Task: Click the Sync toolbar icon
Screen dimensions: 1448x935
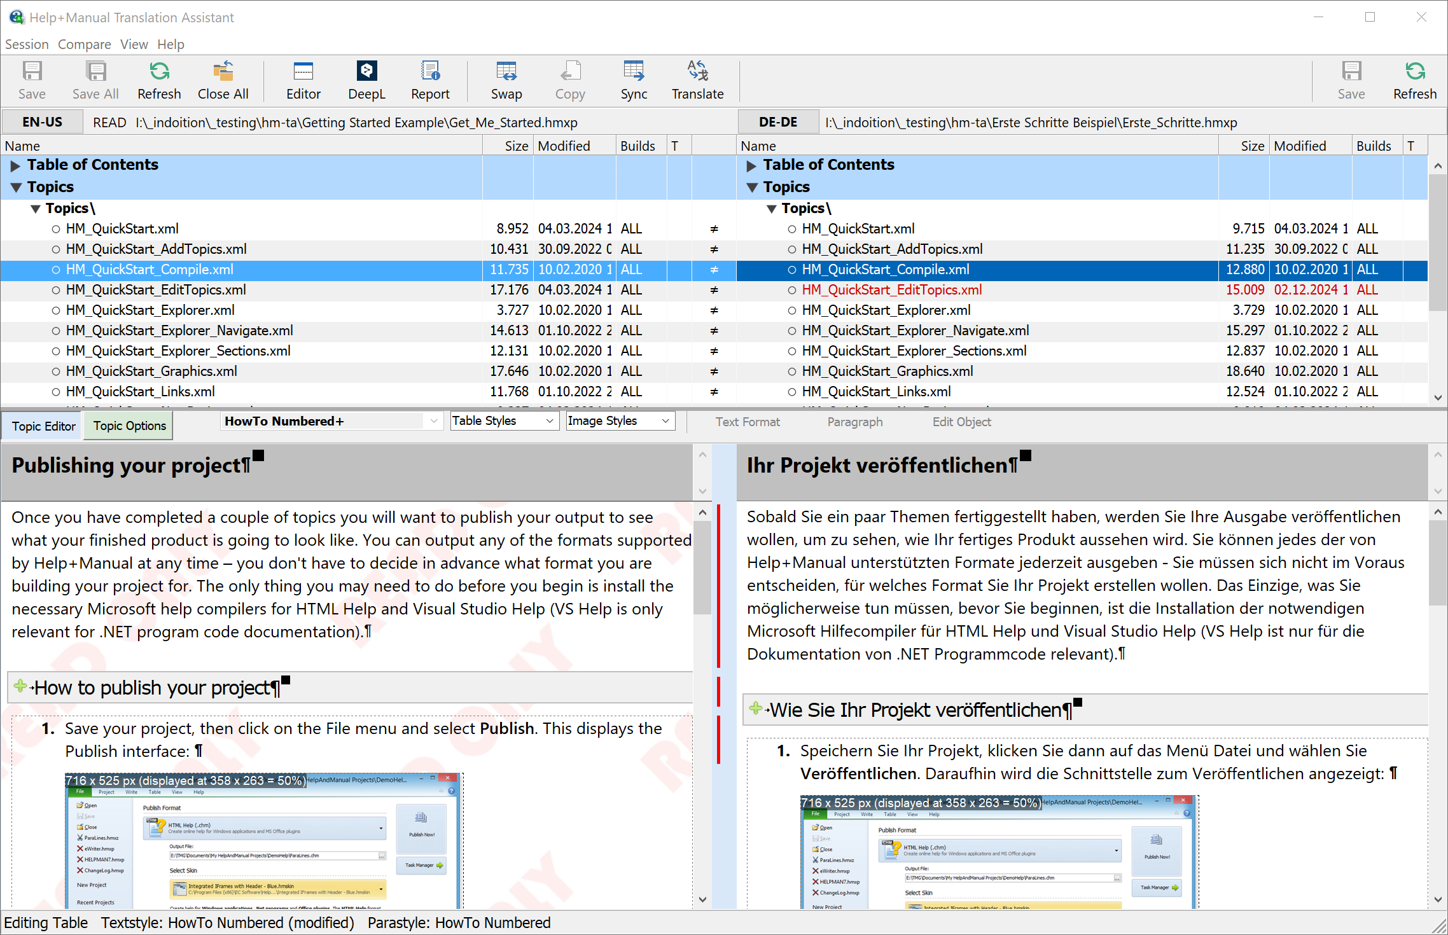Action: click(x=634, y=80)
